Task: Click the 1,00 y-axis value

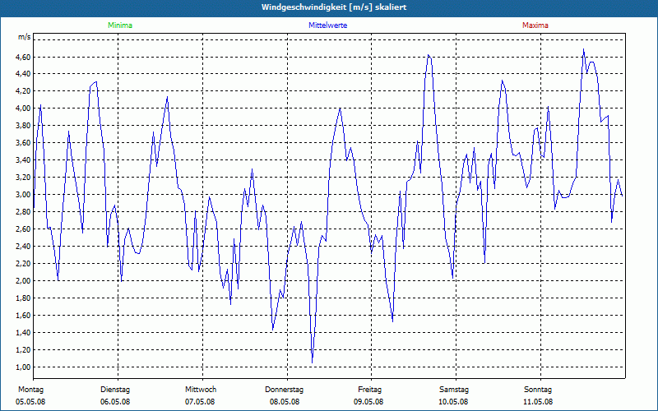Action: coord(25,367)
